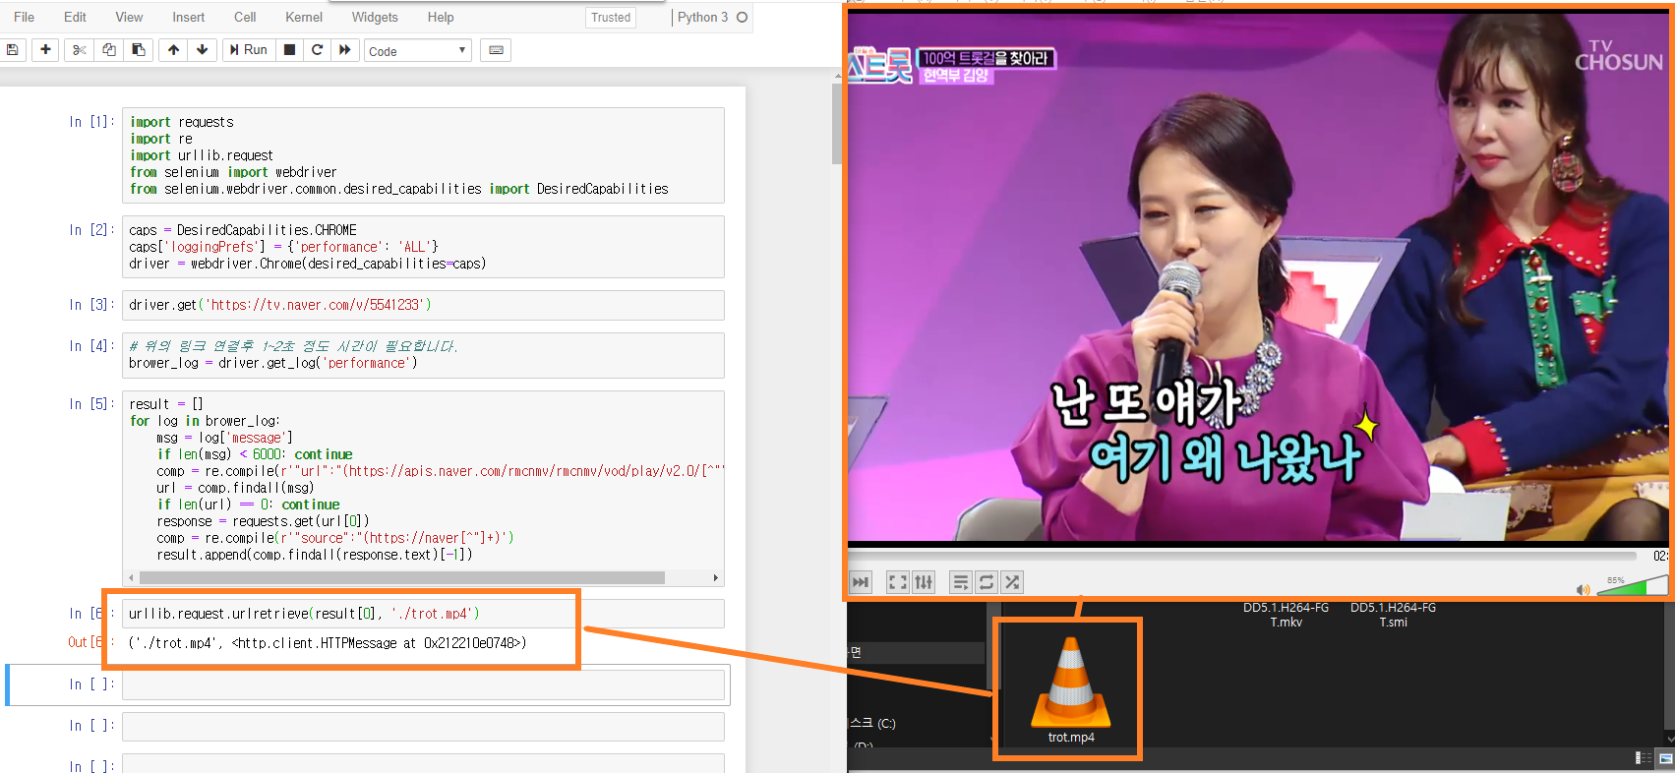Select the DD5.1.H264-FGT.smi file
This screenshot has width=1675, height=773.
pos(1393,615)
